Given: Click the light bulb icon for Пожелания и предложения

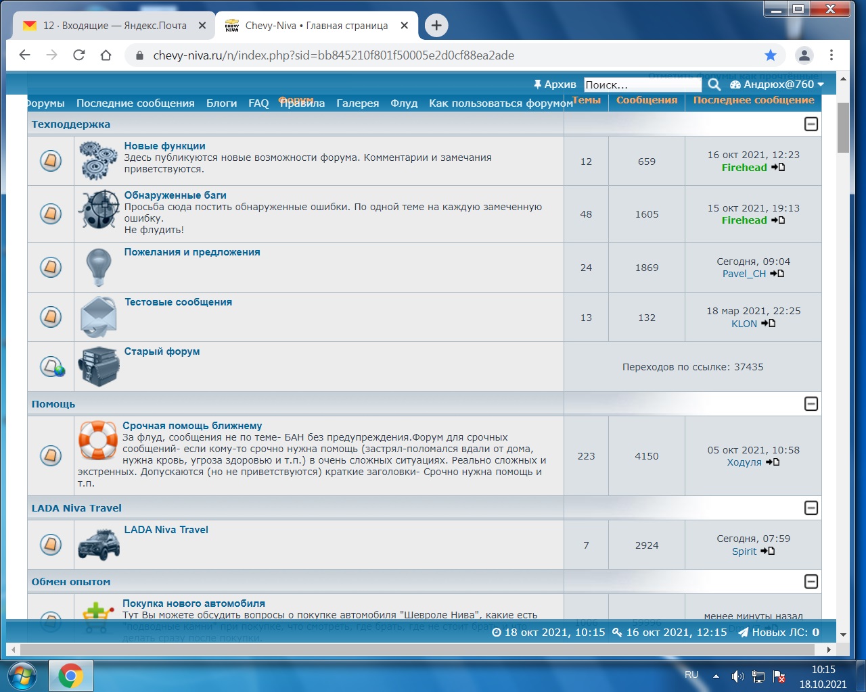Looking at the screenshot, I should (x=99, y=267).
